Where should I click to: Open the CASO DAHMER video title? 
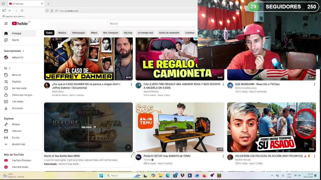coord(86,86)
